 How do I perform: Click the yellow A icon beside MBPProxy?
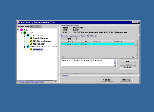[31, 49]
